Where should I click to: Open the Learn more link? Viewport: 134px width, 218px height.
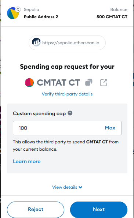point(27,161)
